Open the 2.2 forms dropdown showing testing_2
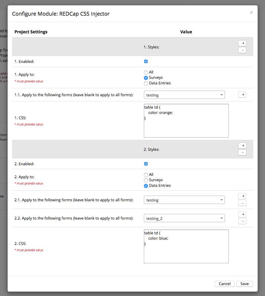 click(x=184, y=218)
